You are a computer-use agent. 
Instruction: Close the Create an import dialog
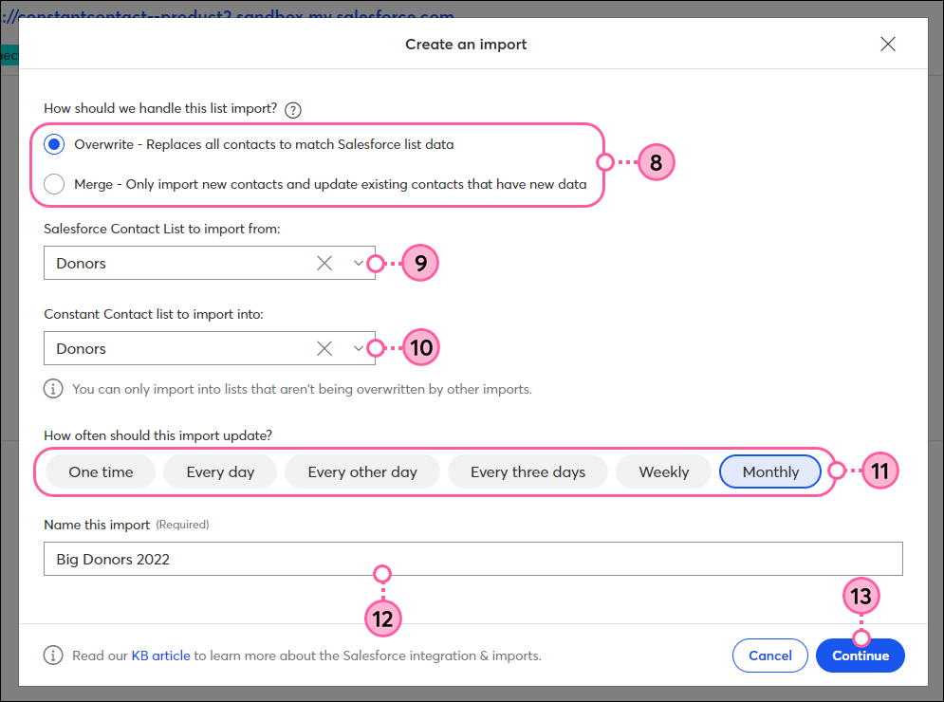(887, 44)
